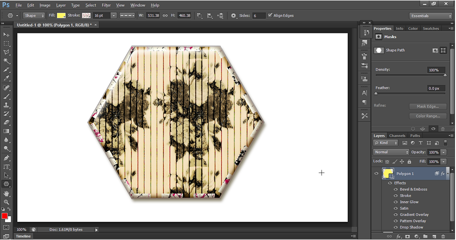Viewport: 456px width, 240px height.
Task: Add a layer mask from Layers panel
Action: click(x=407, y=236)
